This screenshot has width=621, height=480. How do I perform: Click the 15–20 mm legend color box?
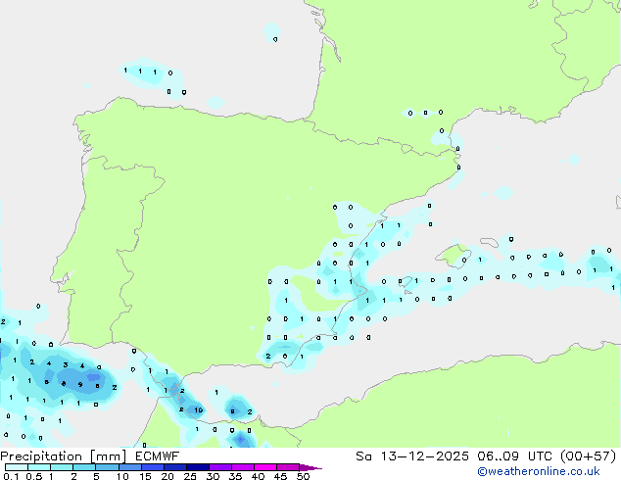coord(152,467)
